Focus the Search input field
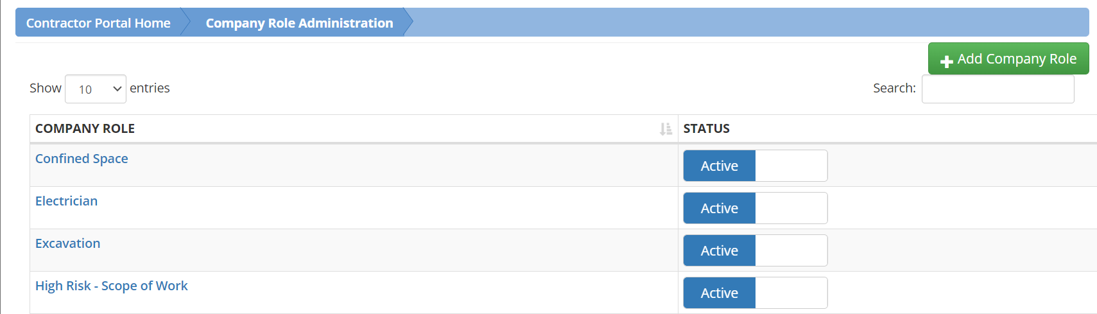 click(x=998, y=89)
